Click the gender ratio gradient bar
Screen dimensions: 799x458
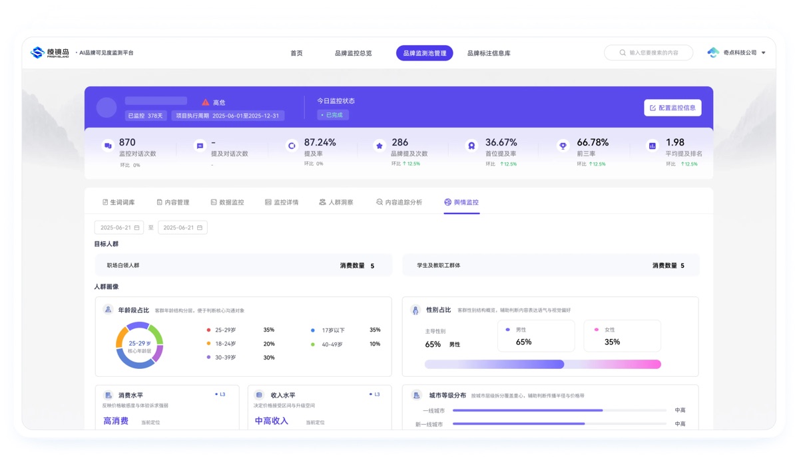tap(543, 364)
